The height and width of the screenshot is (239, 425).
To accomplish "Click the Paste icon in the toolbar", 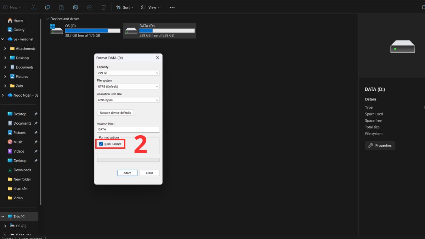I will point(62,7).
